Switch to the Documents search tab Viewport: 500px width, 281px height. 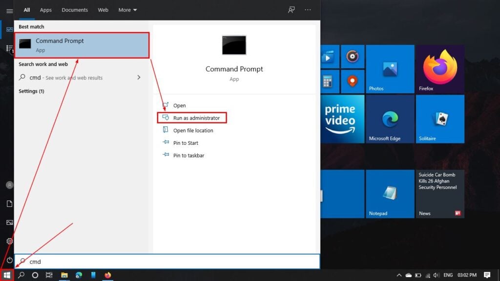75,10
